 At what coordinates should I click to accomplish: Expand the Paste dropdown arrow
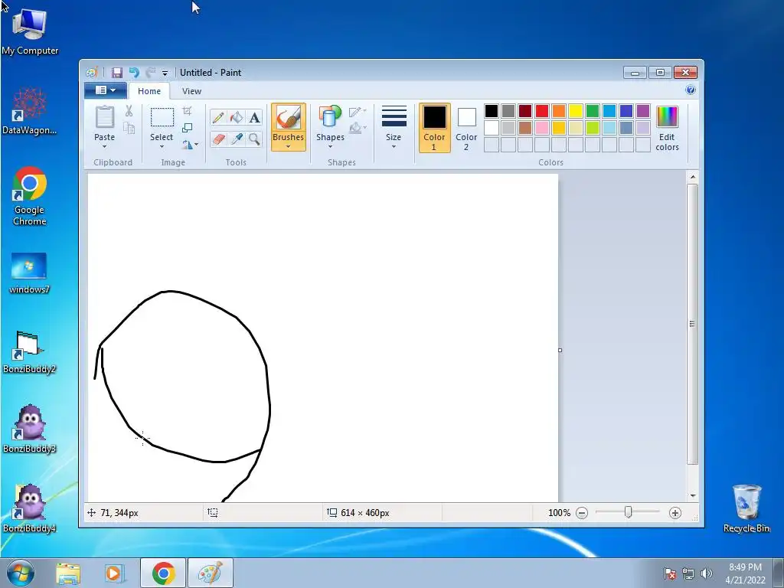pos(104,146)
